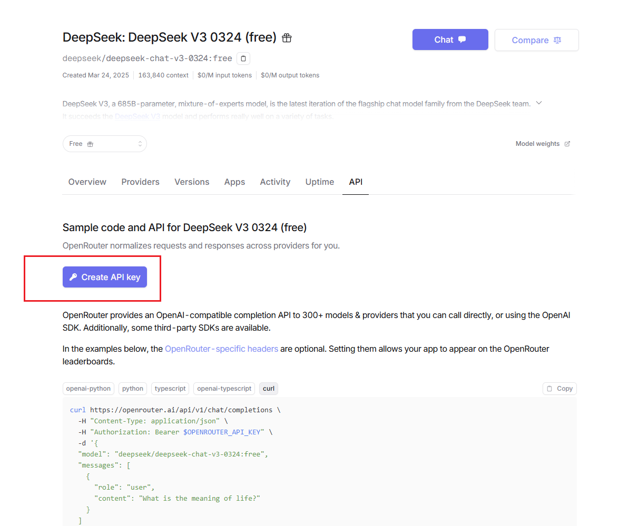The width and height of the screenshot is (629, 526).
Task: Click the gift icon beside the model title
Action: point(287,38)
